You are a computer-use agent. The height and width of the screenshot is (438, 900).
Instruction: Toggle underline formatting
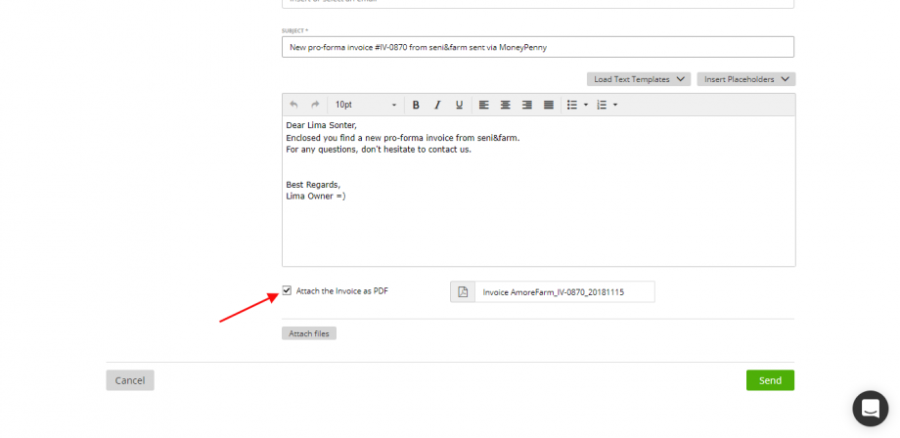coord(459,105)
